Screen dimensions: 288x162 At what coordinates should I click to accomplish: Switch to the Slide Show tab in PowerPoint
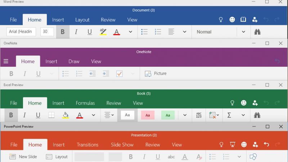tap(122, 145)
